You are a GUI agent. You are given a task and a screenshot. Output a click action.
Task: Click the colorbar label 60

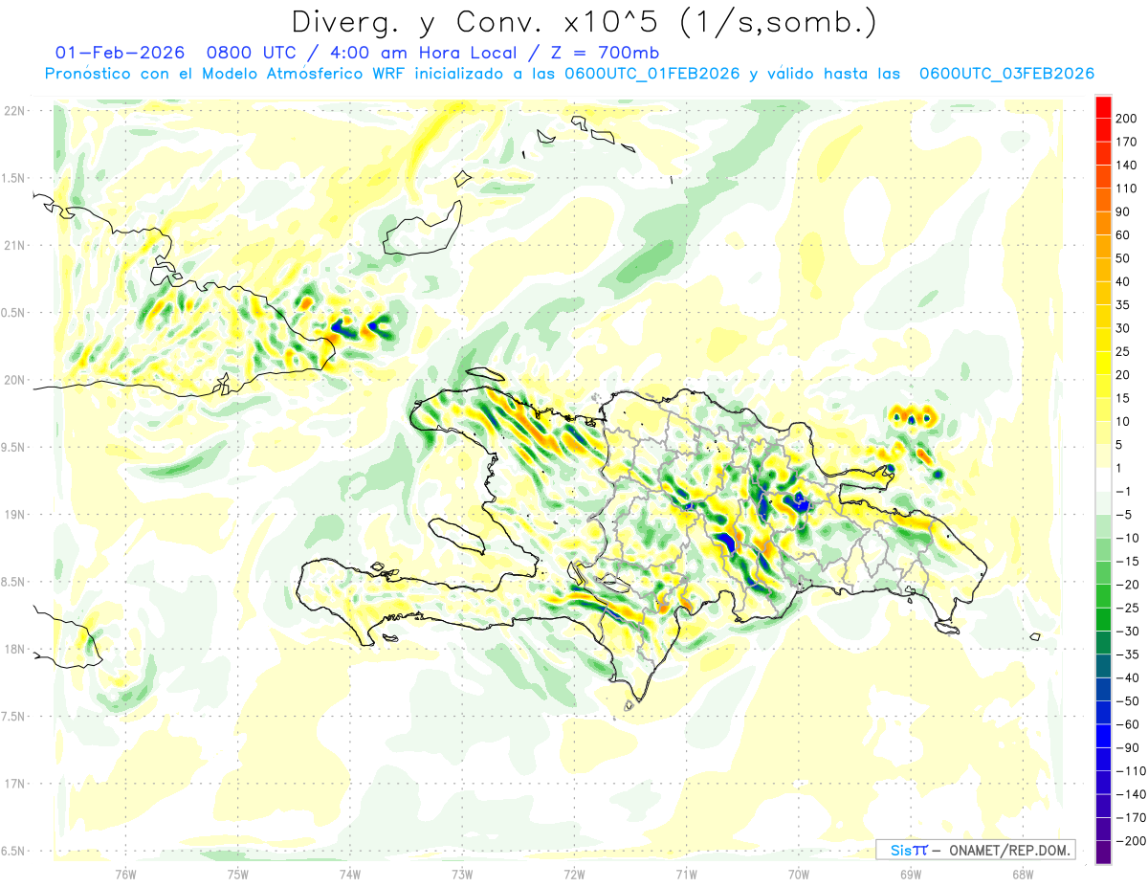tap(1123, 235)
